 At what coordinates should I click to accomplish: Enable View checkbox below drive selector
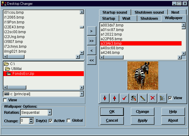5,100
